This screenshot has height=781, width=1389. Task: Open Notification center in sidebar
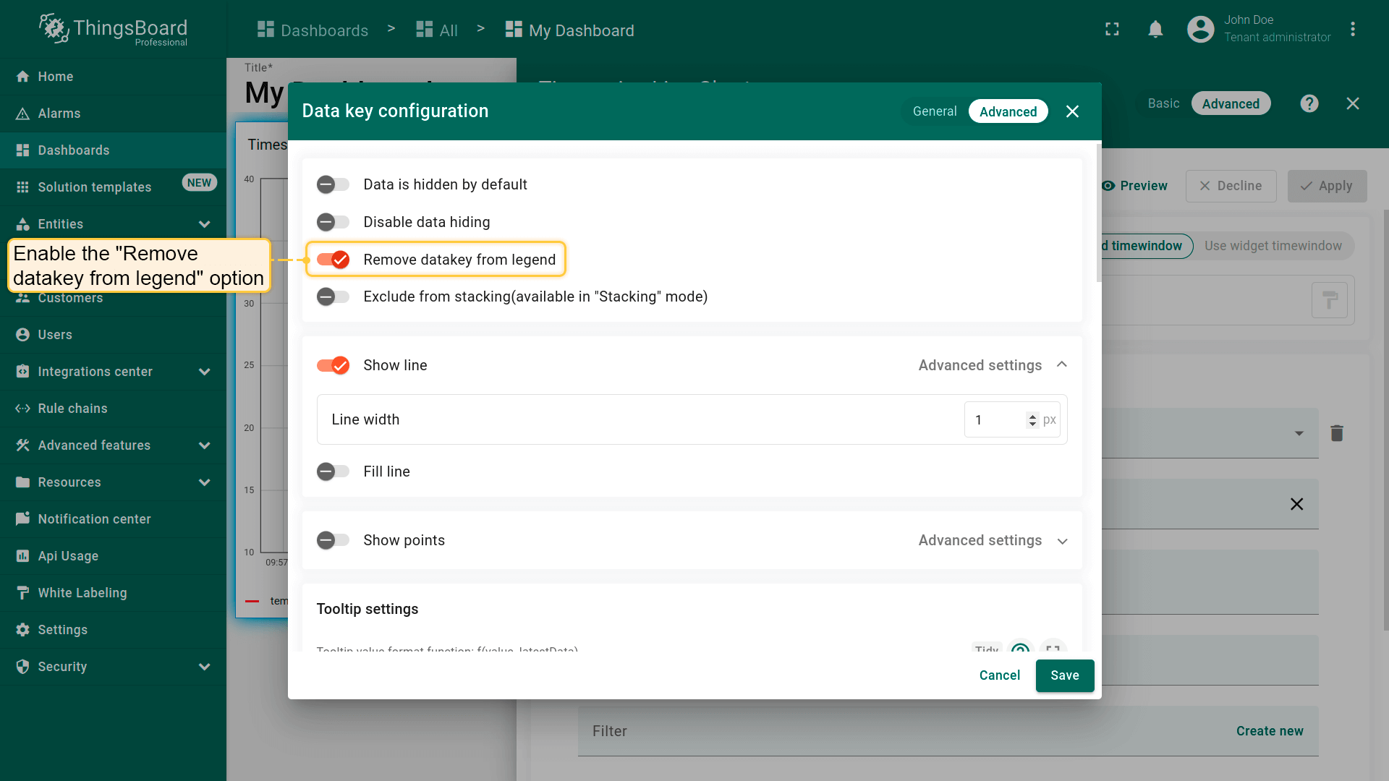[x=94, y=519]
